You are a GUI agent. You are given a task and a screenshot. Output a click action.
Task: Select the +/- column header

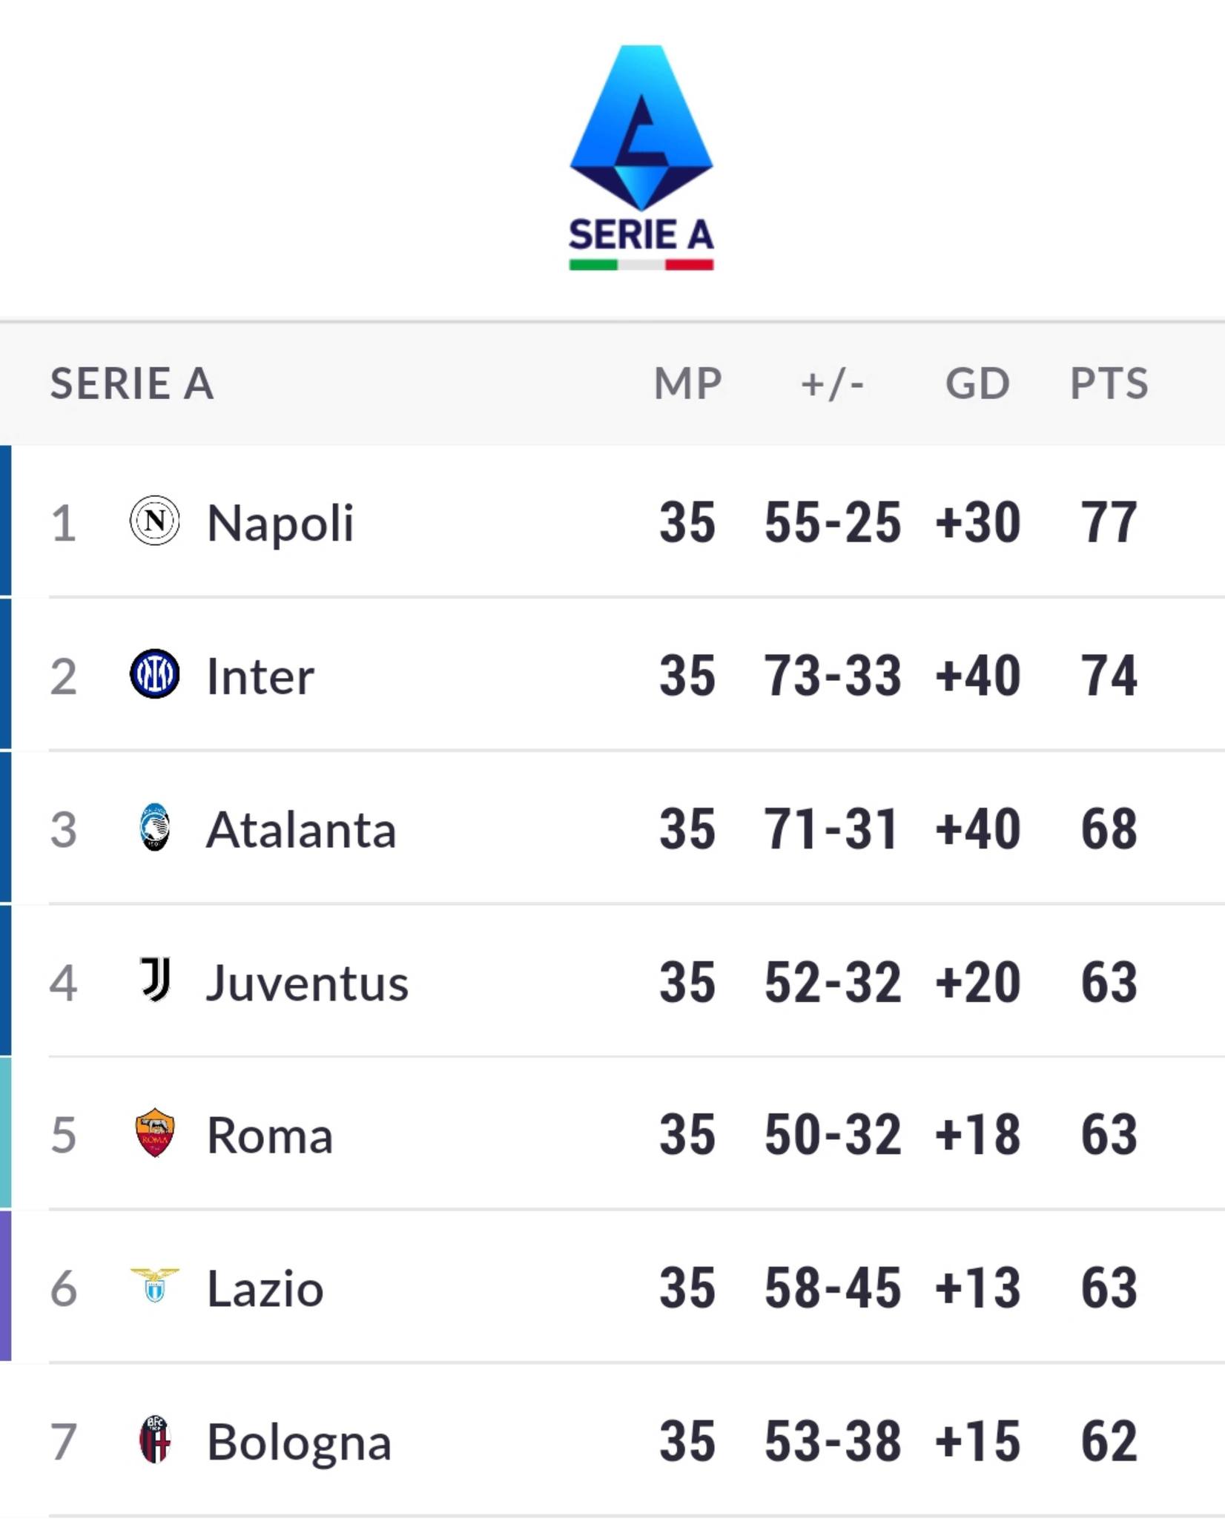832,384
